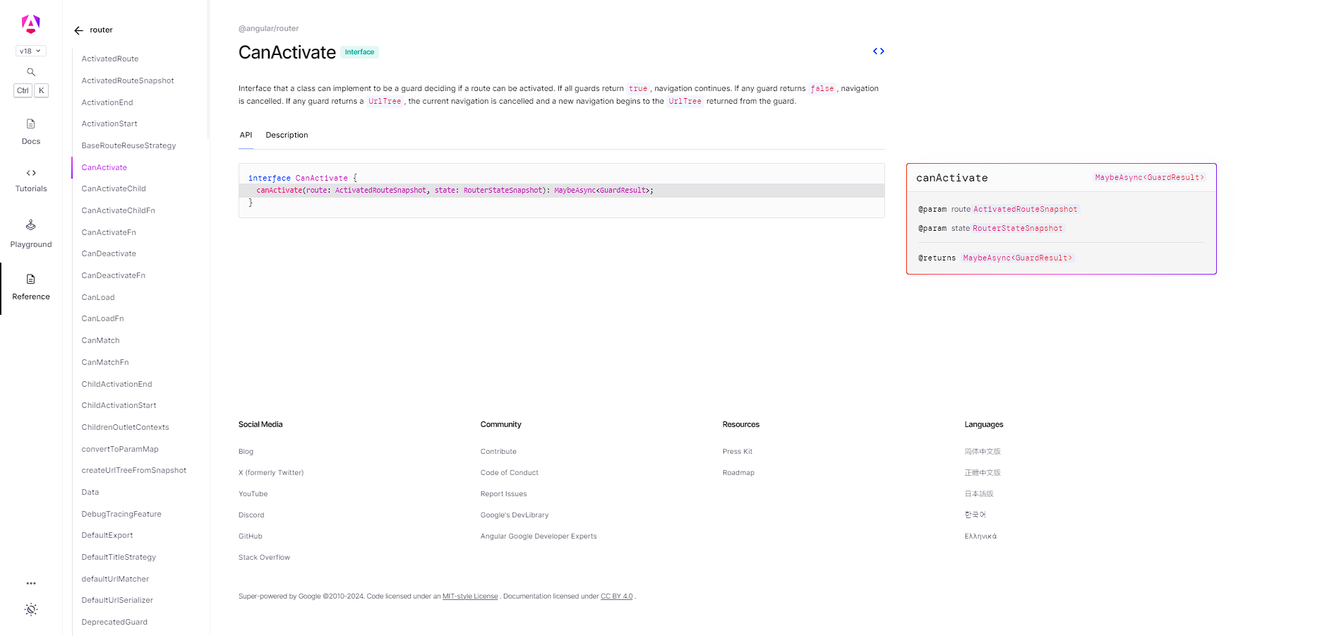
Task: Select the Reference document icon
Action: (31, 280)
